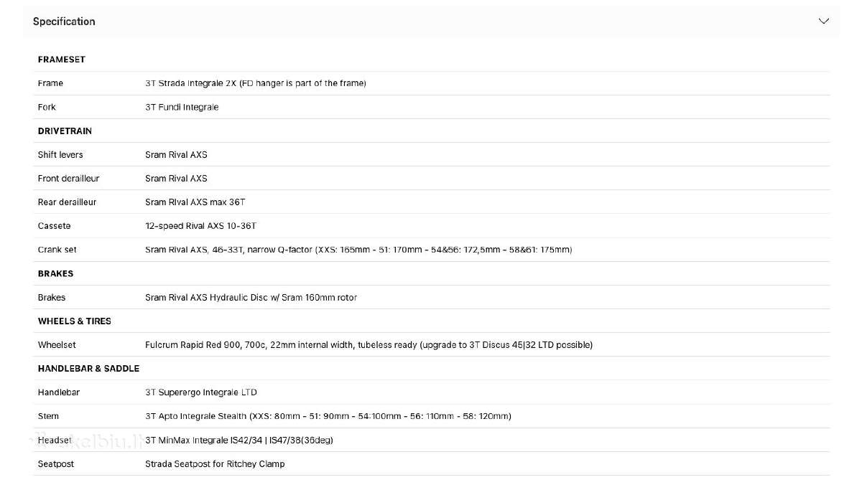This screenshot has height=490, width=862.
Task: Select the Crank set label
Action: click(x=57, y=250)
